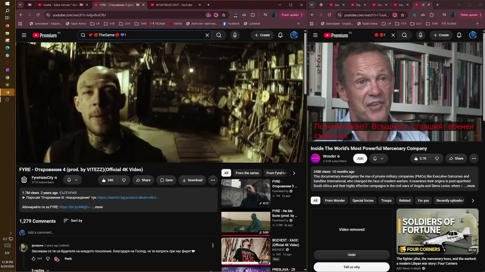485x272 pixels.
Task: Open BOZHEST - ХАОС video thumbnail
Action: point(246,251)
